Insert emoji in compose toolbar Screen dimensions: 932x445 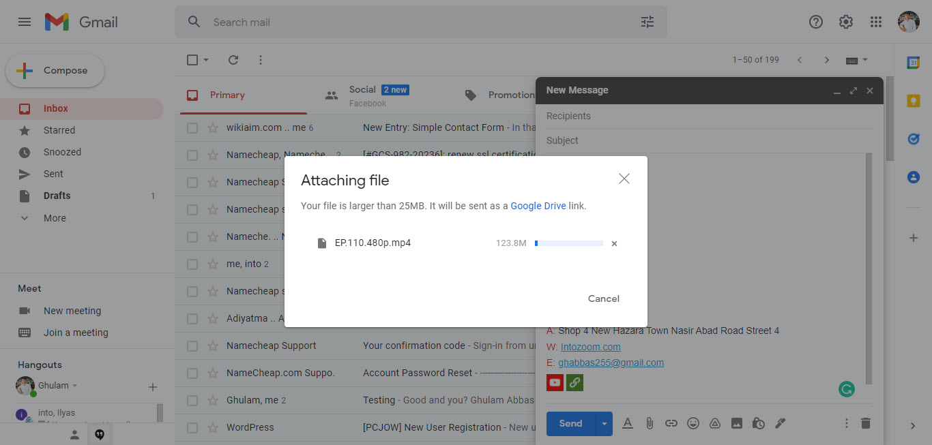(x=693, y=423)
